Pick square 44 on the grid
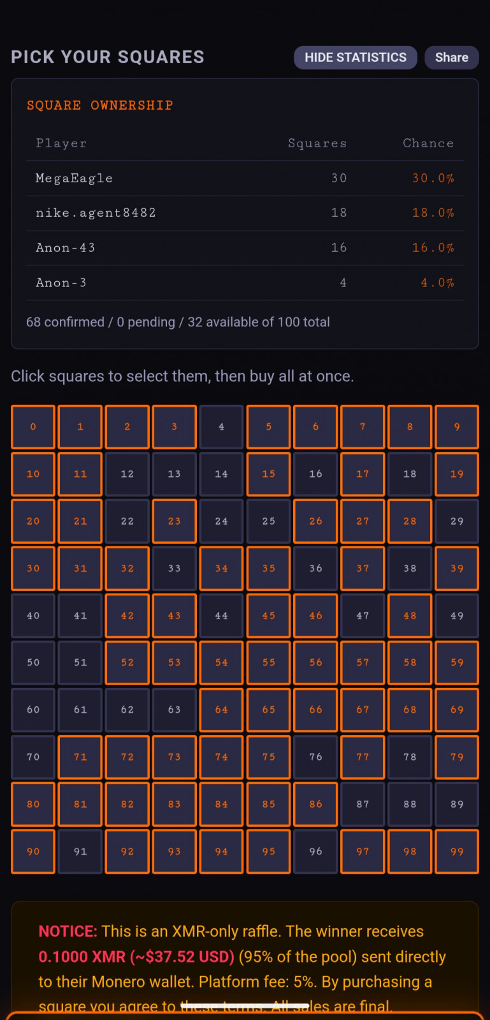 [221, 616]
